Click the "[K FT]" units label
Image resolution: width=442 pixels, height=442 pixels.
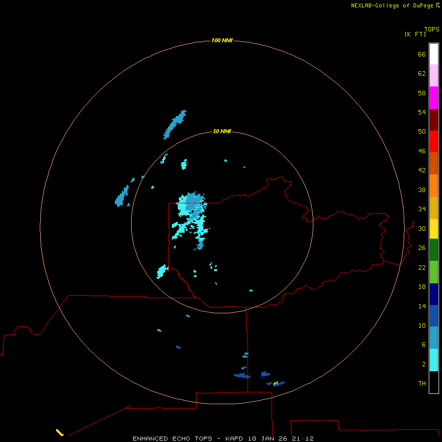(x=415, y=34)
